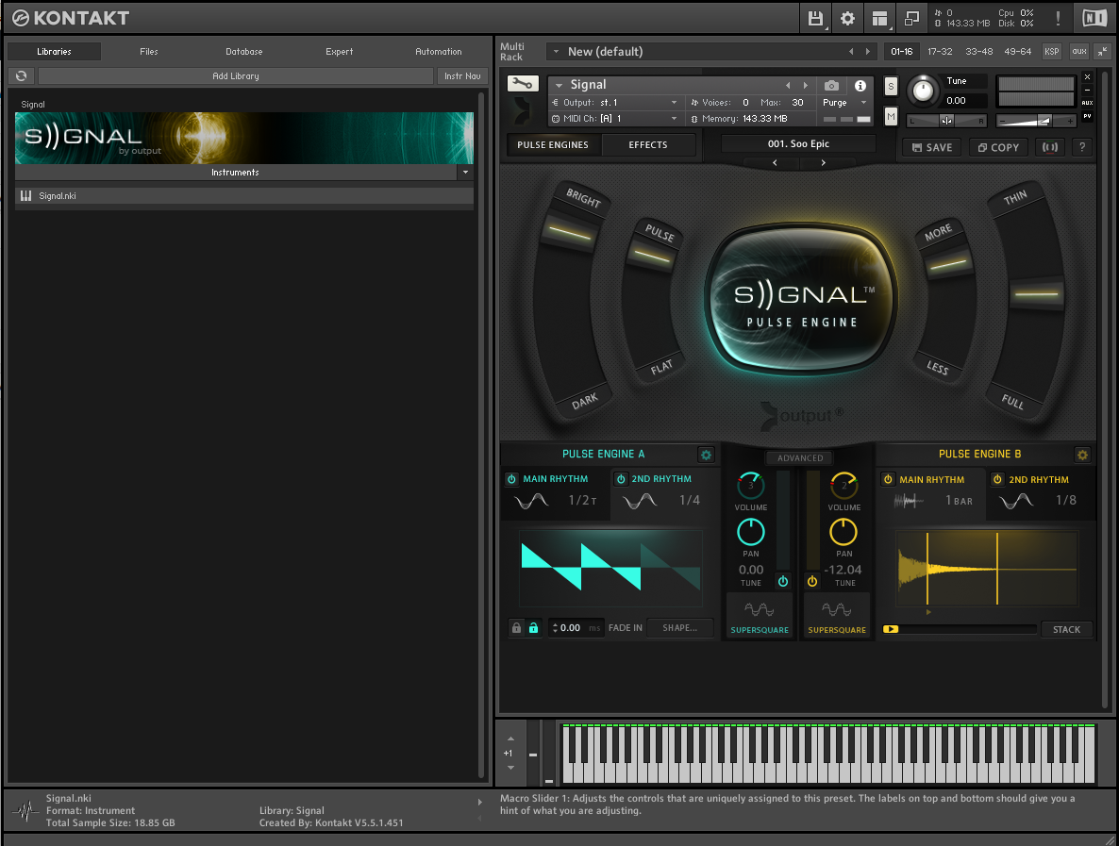Screen dimensions: 1119x846
Task: Open the Signal snapshot camera view
Action: click(x=831, y=86)
